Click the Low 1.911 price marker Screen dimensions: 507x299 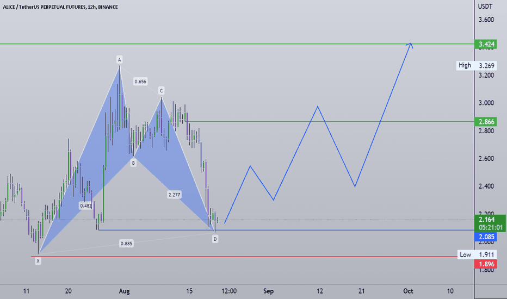coord(477,254)
